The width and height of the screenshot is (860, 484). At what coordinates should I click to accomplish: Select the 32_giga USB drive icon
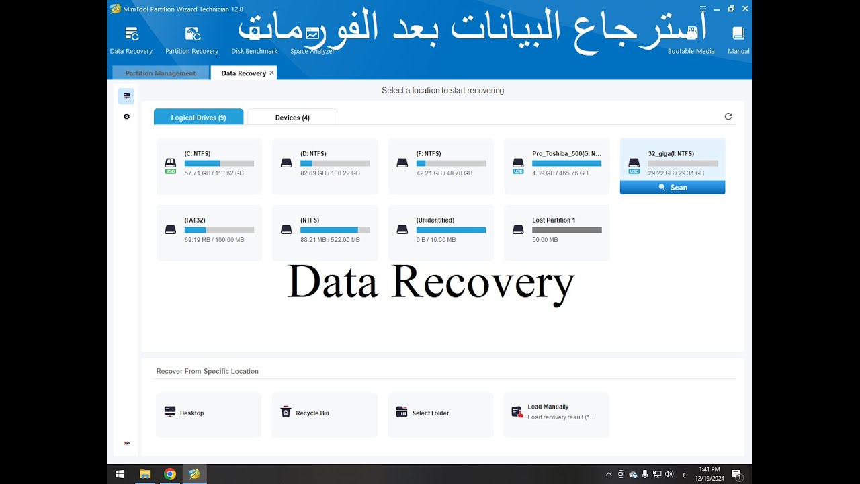(634, 165)
